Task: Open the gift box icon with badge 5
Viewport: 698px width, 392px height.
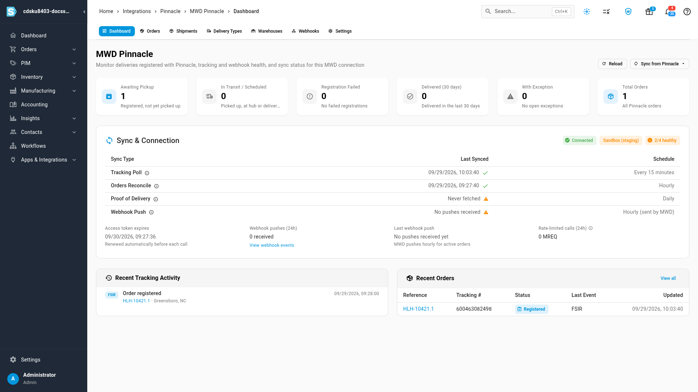Action: [x=649, y=12]
